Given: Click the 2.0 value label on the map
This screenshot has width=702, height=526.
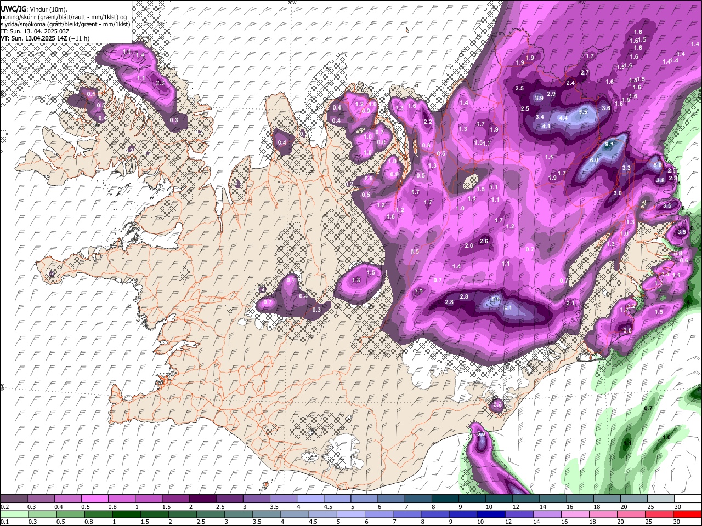Looking at the screenshot, I should (x=469, y=246).
